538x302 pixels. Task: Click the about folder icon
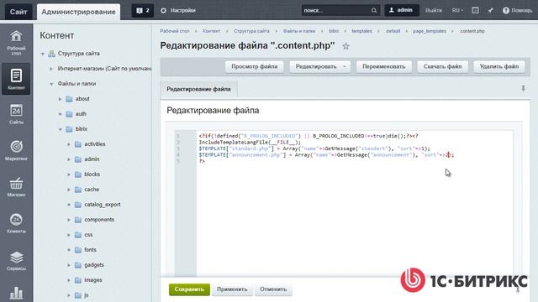[69, 99]
